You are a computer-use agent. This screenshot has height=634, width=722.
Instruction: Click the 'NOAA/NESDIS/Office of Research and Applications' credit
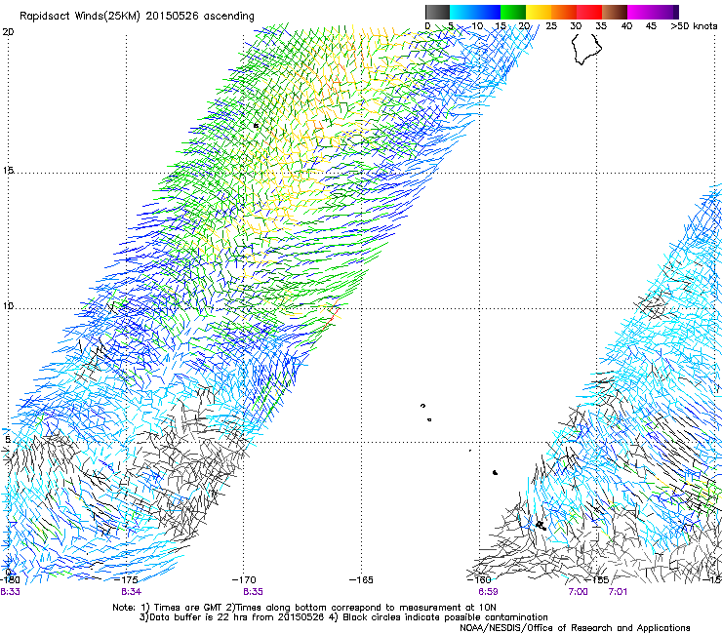coord(575,628)
